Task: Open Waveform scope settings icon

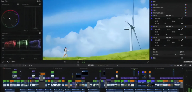Action: pos(40,33)
